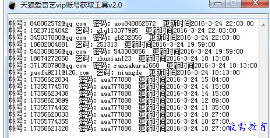Select account 17356622834
270x138 pixels.
click(x=49, y=79)
